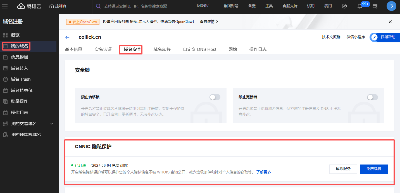Click the Tencent Cloud logo

tap(29, 6)
